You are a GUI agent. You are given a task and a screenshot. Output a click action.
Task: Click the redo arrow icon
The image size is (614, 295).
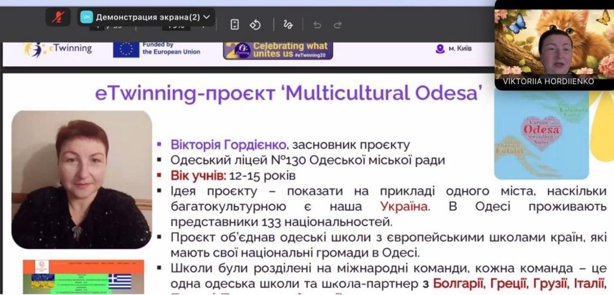(338, 25)
